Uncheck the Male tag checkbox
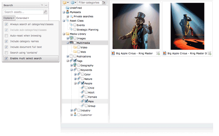The height and width of the screenshot is (136, 219). [86, 101]
